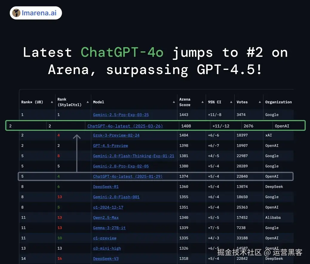This screenshot has width=310, height=264.
Task: Open the o1-2024-12-17 model link
Action: click(x=108, y=207)
